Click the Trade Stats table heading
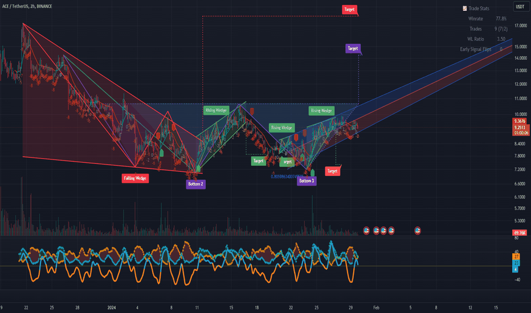Image resolution: width=531 pixels, height=313 pixels. pos(479,9)
